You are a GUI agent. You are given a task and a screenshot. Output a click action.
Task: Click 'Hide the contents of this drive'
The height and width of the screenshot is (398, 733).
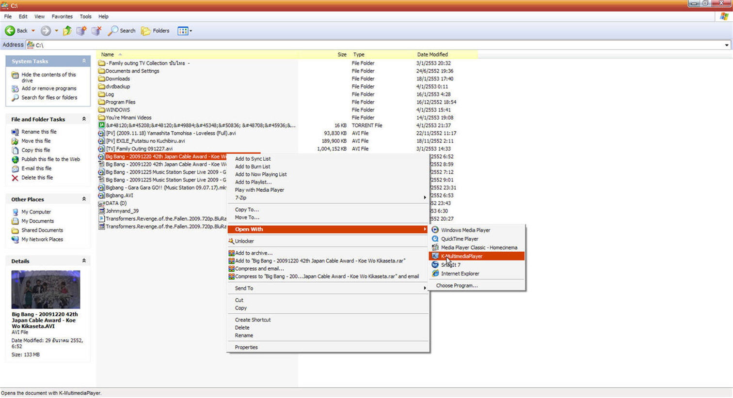[48, 77]
